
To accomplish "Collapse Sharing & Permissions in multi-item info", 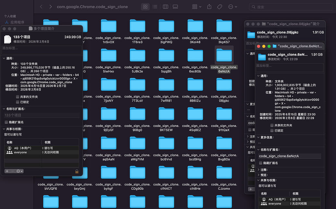I will [x=4, y=129].
